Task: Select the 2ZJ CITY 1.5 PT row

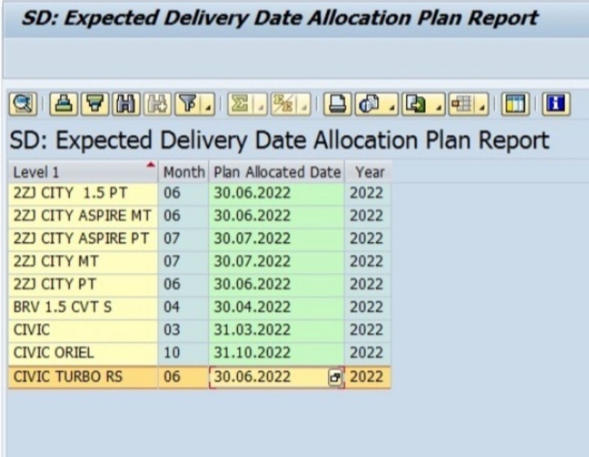Action: 200,193
